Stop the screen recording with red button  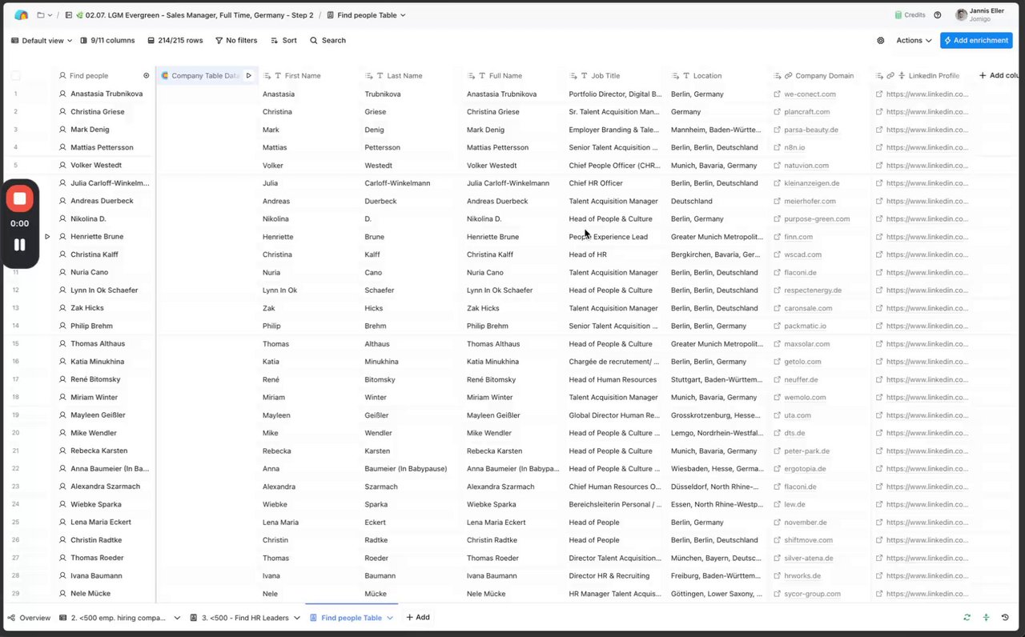click(20, 198)
